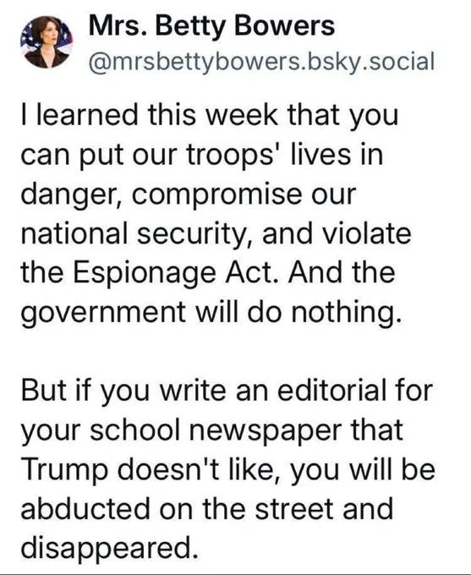Click the word 'editorial' in the post

pyautogui.click(x=331, y=390)
